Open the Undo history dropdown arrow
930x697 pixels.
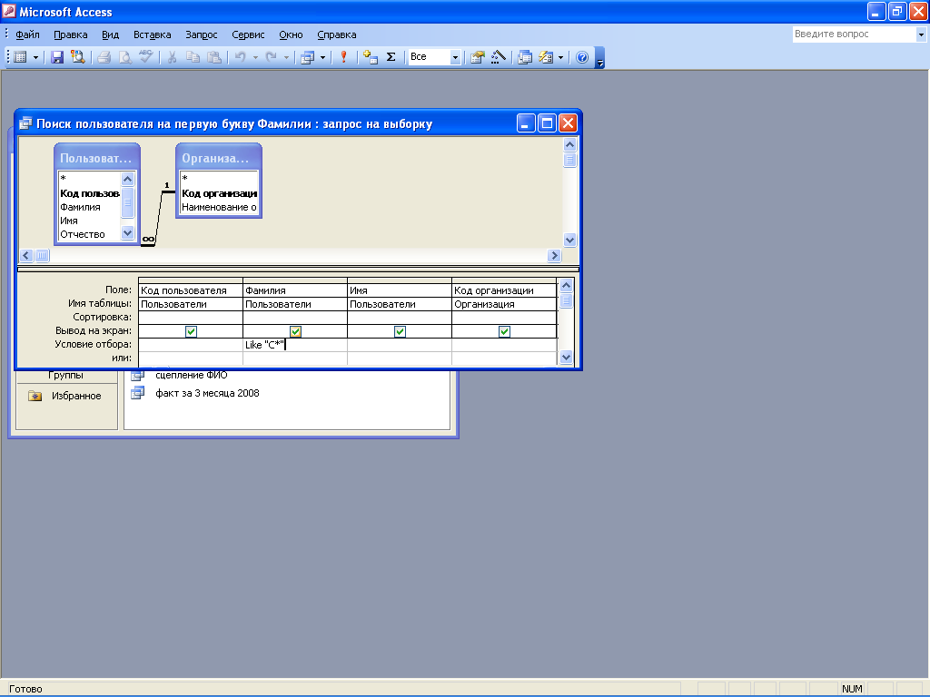click(255, 57)
